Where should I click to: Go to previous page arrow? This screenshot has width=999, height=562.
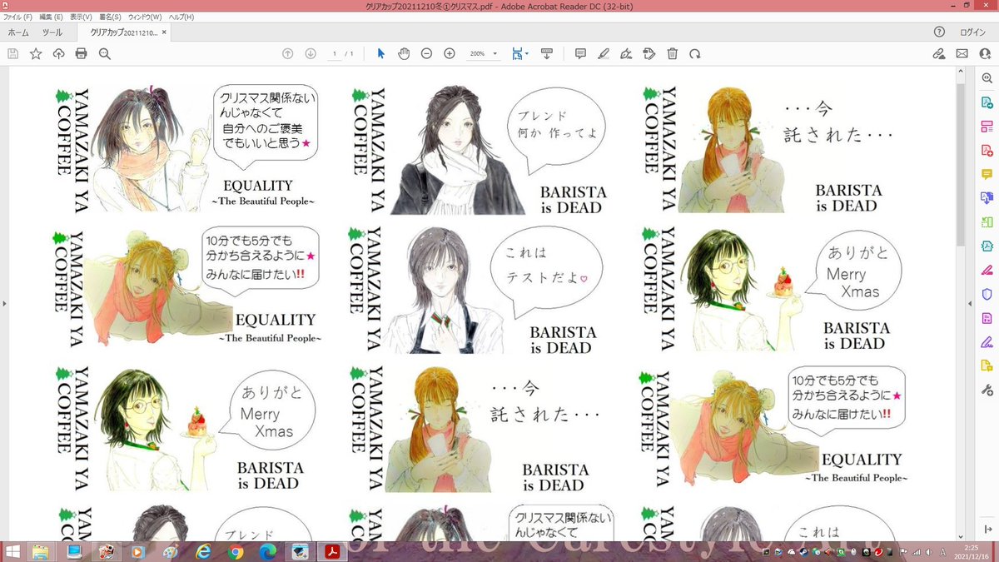coord(288,53)
